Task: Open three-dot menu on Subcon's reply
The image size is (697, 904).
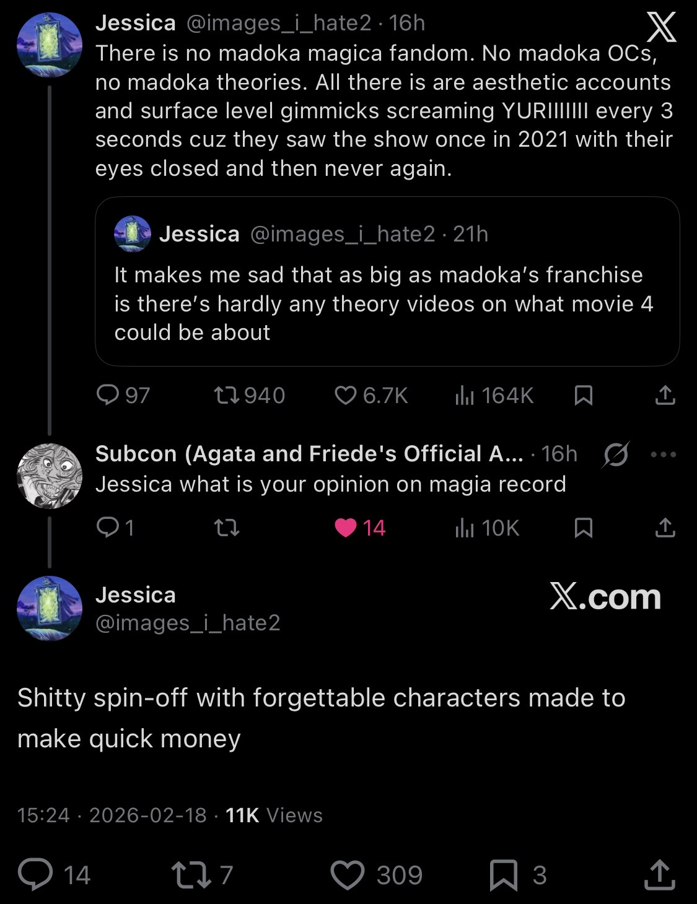Action: (x=664, y=454)
